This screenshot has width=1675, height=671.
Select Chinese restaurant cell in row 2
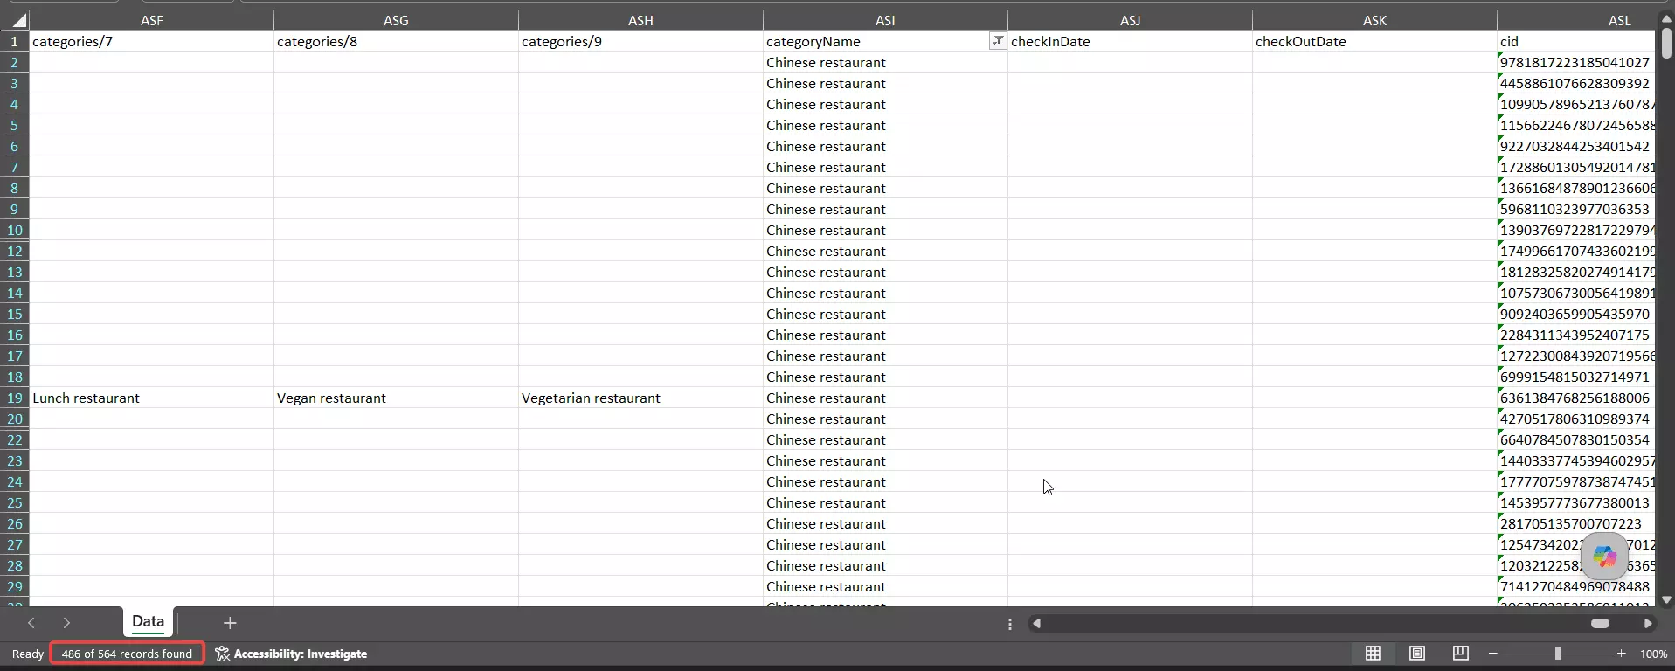[885, 62]
